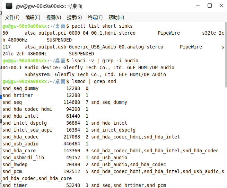
Task: Minimize the terminal window
Action: pos(198,6)
